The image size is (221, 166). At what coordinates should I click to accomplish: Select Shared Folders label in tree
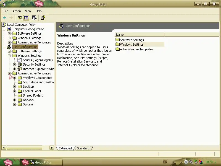[x=33, y=95]
